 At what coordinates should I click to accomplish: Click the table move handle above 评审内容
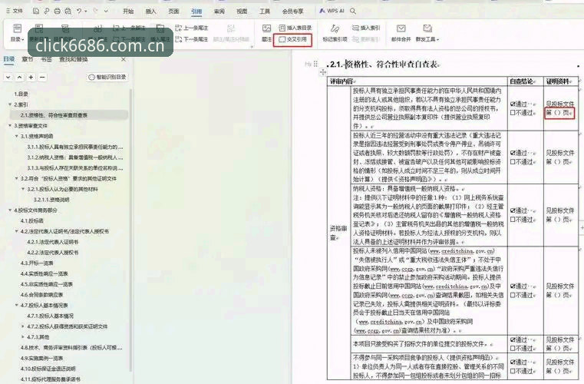pyautogui.click(x=322, y=72)
